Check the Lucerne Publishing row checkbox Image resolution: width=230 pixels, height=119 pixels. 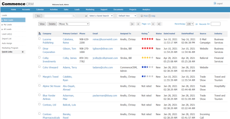[x=39, y=39]
